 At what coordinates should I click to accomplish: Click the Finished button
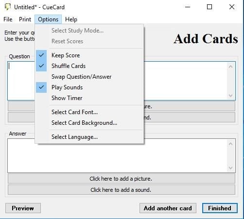pyautogui.click(x=220, y=208)
